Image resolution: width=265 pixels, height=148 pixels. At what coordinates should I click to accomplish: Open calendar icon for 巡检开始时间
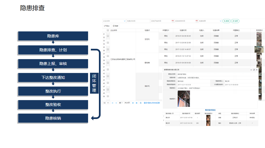point(172,21)
